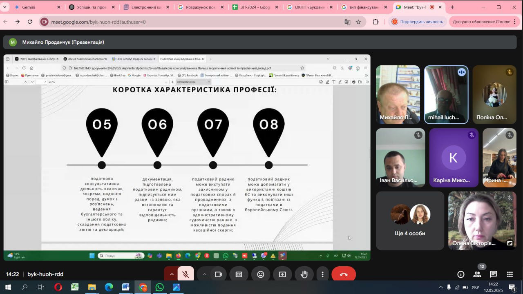This screenshot has height=294, width=523.
Task: Select Іван Васильо... participant tile
Action: [400, 158]
